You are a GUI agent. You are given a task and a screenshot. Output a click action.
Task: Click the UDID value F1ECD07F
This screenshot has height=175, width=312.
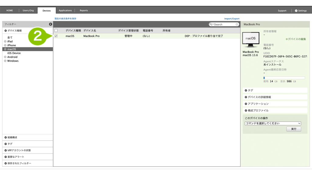[285, 56]
